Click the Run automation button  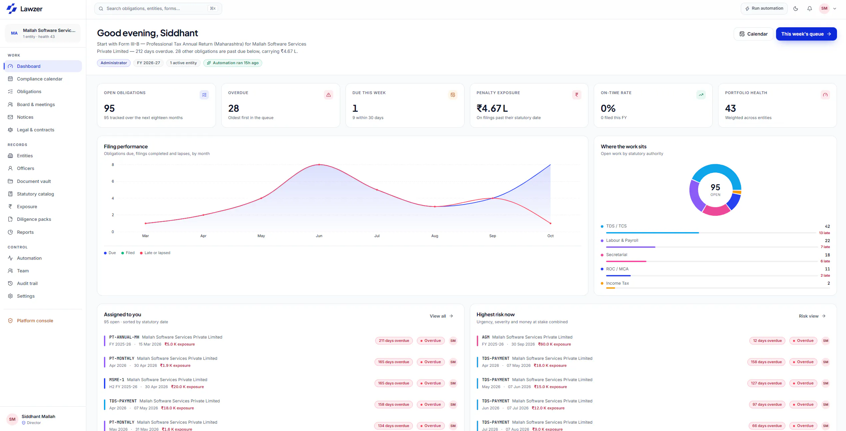click(x=764, y=9)
